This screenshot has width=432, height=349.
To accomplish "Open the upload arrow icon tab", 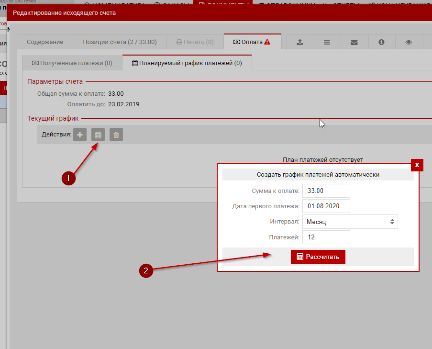I will click(x=299, y=42).
